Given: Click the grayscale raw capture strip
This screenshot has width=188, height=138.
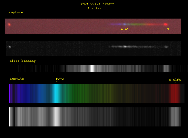Looking at the screenshot, I should pyautogui.click(x=93, y=49).
